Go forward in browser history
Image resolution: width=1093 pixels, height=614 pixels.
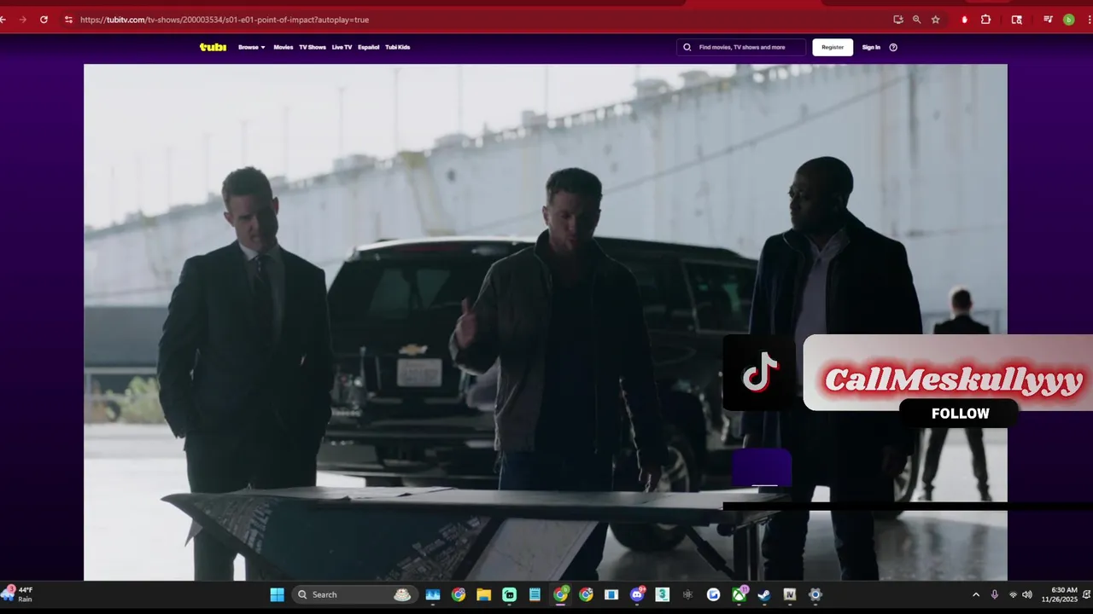[x=22, y=20]
